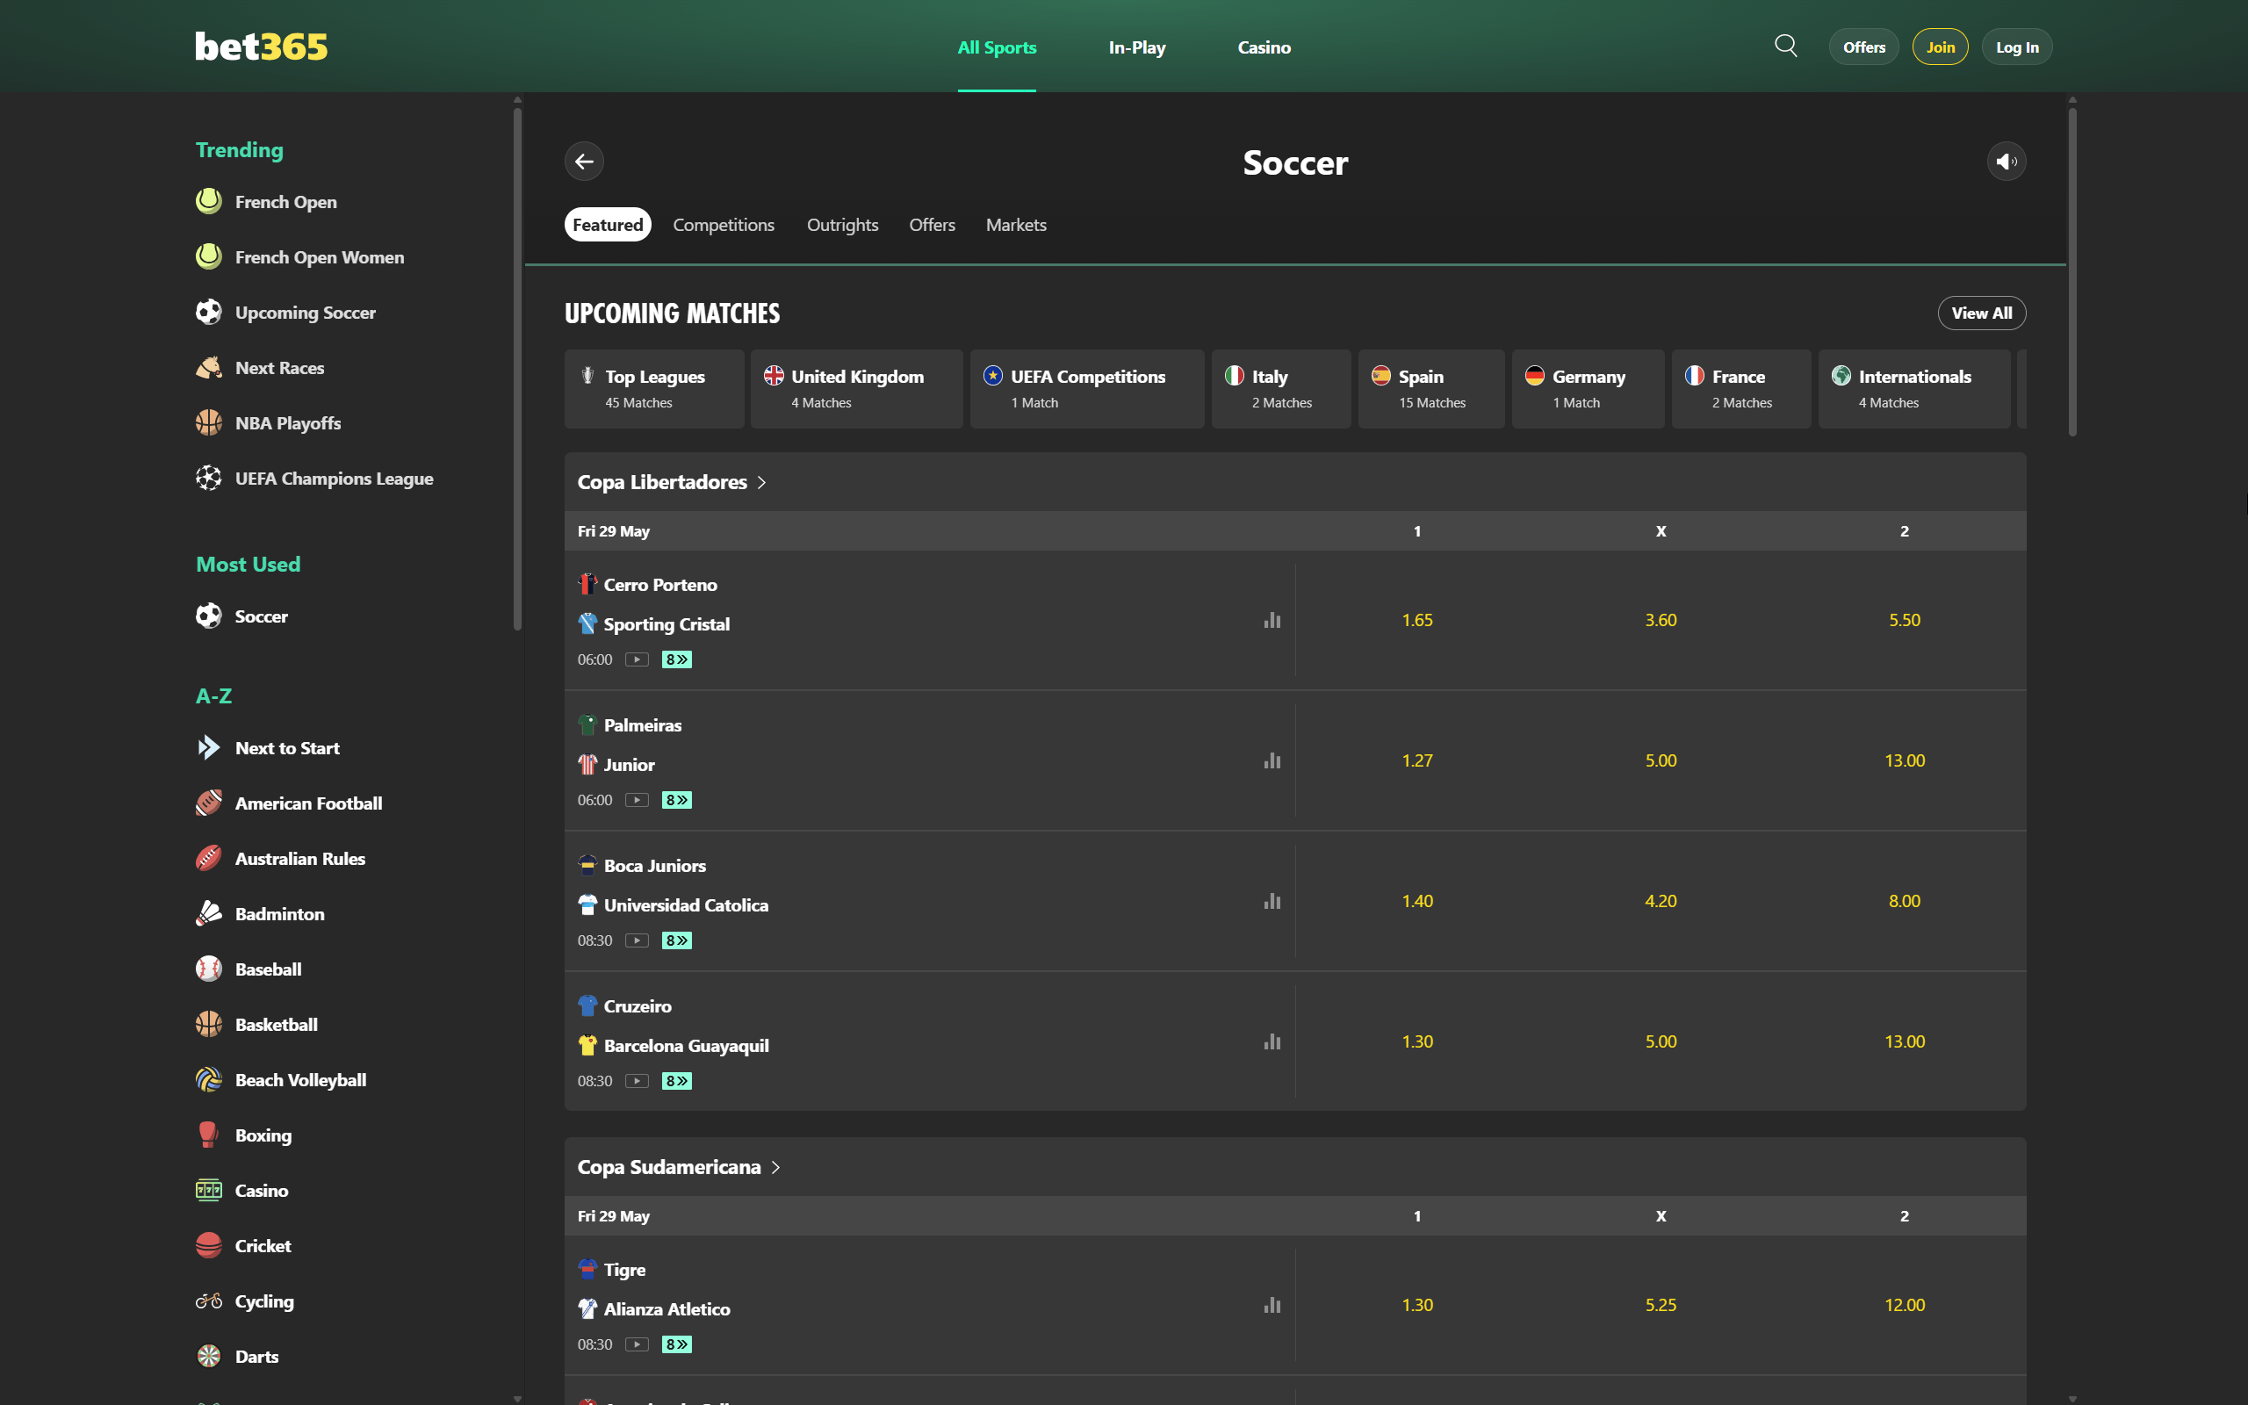Toggle the sound speaker icon
2248x1405 pixels.
coord(2006,162)
